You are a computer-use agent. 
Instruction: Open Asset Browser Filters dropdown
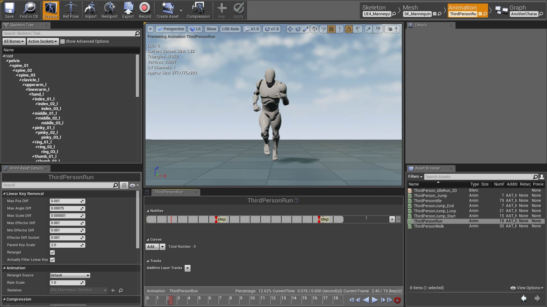pyautogui.click(x=415, y=177)
